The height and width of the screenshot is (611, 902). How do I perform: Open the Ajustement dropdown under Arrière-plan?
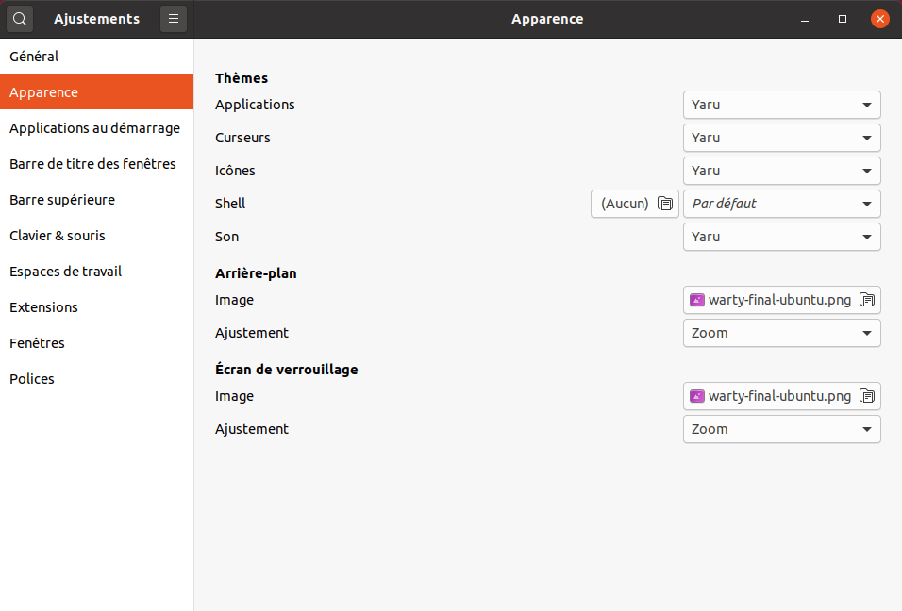click(781, 333)
